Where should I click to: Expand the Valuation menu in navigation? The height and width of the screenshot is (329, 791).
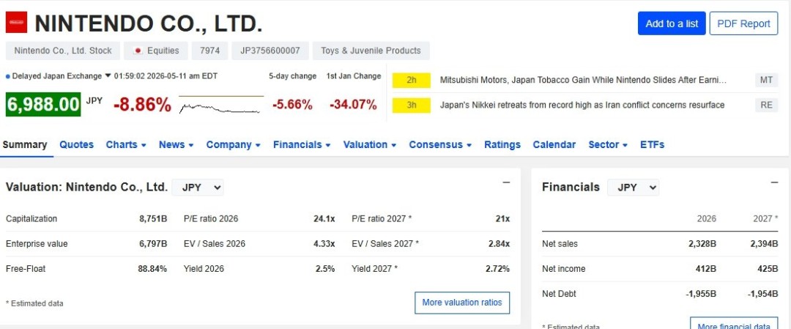click(x=370, y=145)
